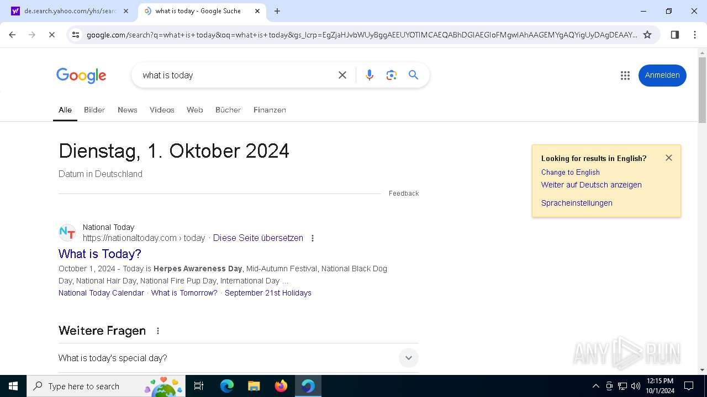The image size is (707, 397).
Task: Click the Chrome-like app active on taskbar
Action: coord(308,386)
